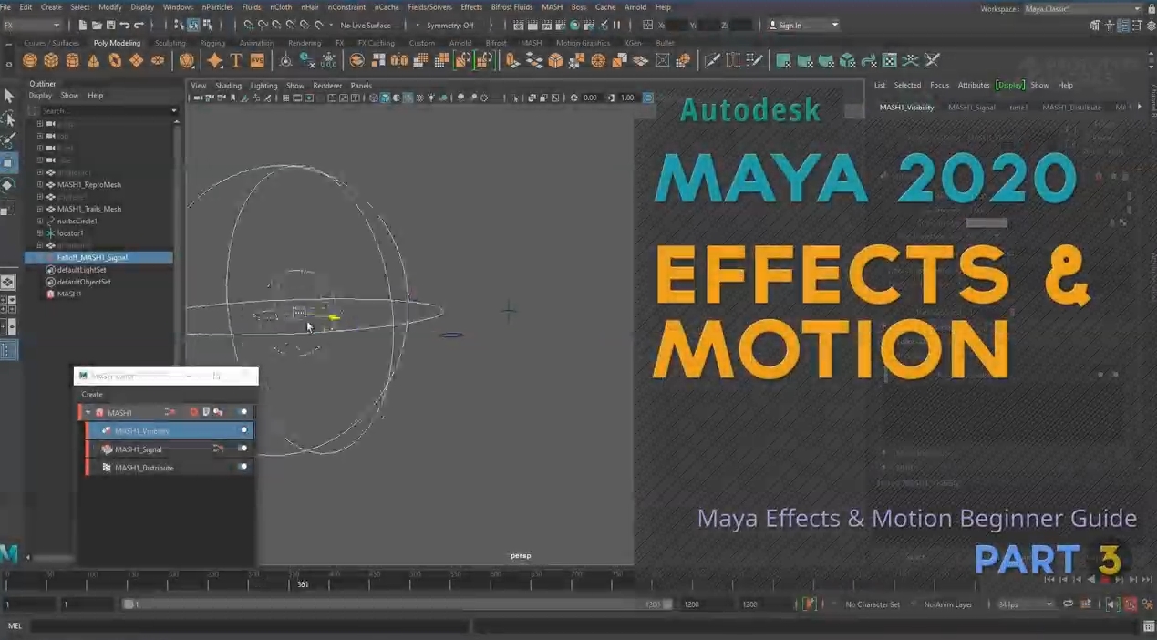Click the undo arrow icon
This screenshot has width=1157, height=640.
click(125, 26)
